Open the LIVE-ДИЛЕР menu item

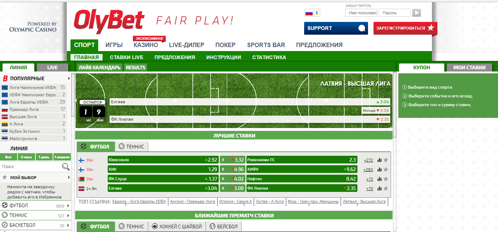click(x=187, y=45)
